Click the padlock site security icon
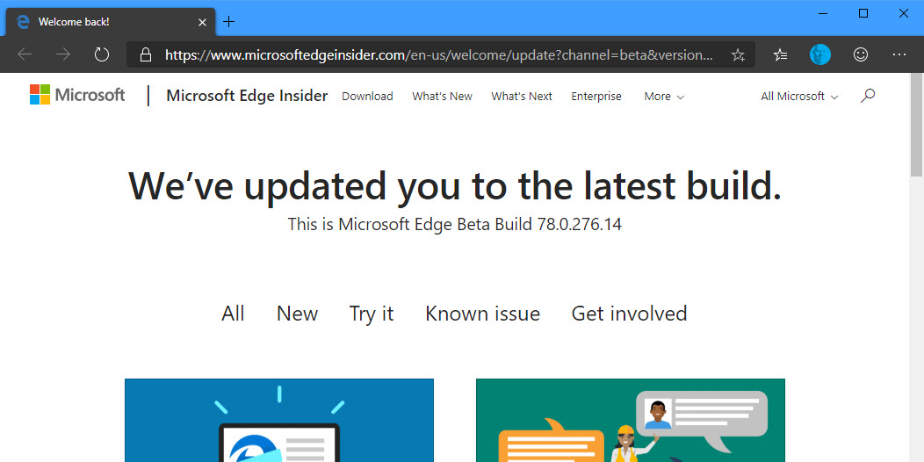 146,54
